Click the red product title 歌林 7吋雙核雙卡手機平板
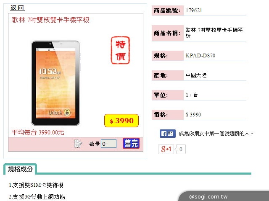The width and height of the screenshot is (269, 201). click(x=50, y=20)
